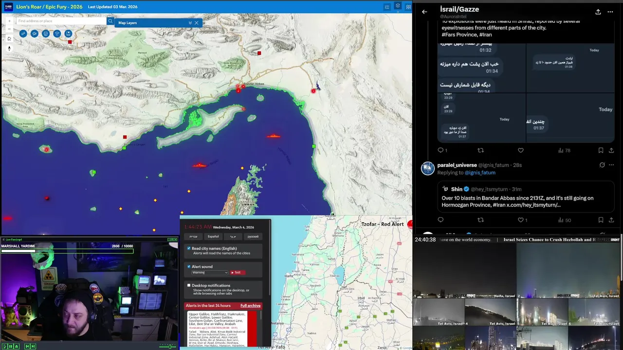Open the save map tool
Image resolution: width=623 pixels, height=350 pixels.
coord(68,34)
